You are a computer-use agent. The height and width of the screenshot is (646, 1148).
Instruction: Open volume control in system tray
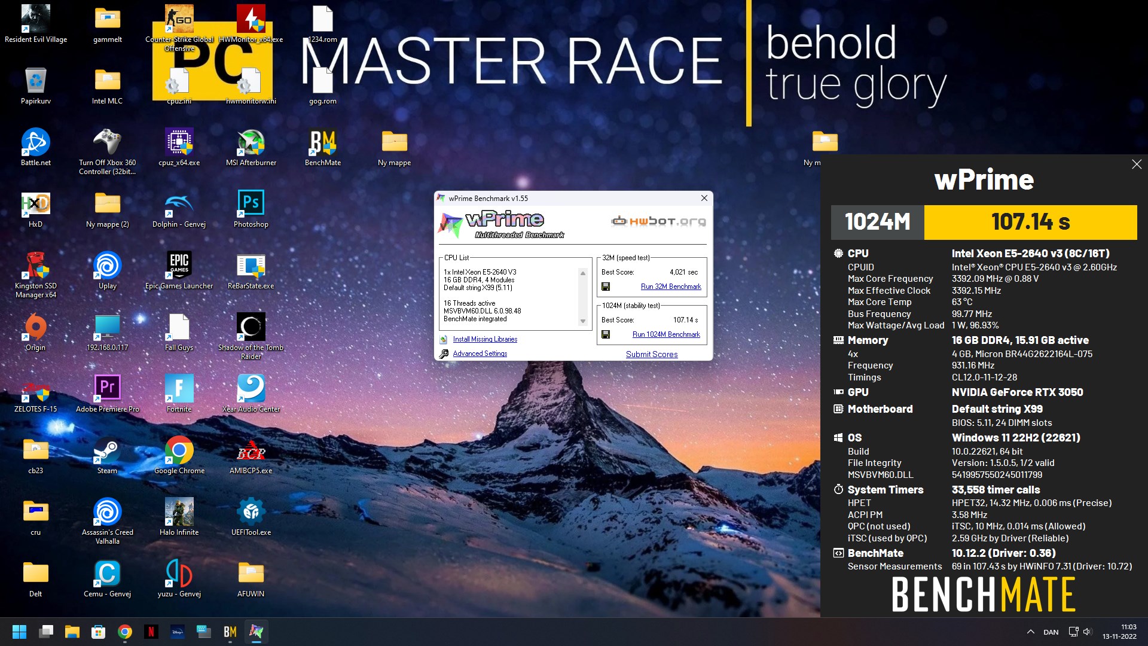click(1087, 632)
